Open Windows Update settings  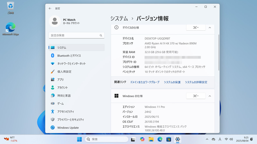tap(76, 127)
